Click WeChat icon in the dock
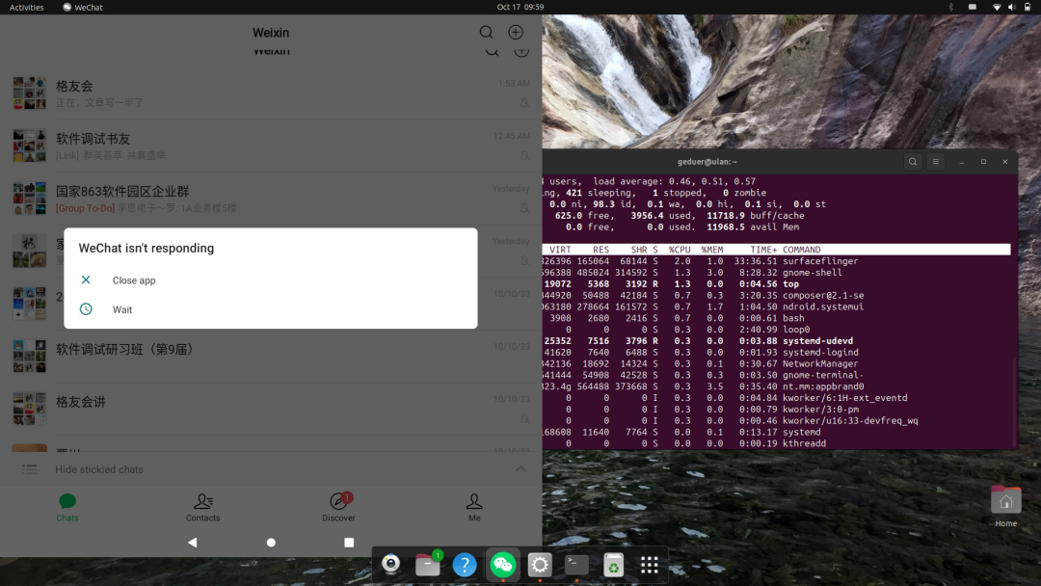The image size is (1041, 586). point(502,565)
